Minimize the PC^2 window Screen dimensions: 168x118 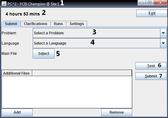(x=142, y=3)
